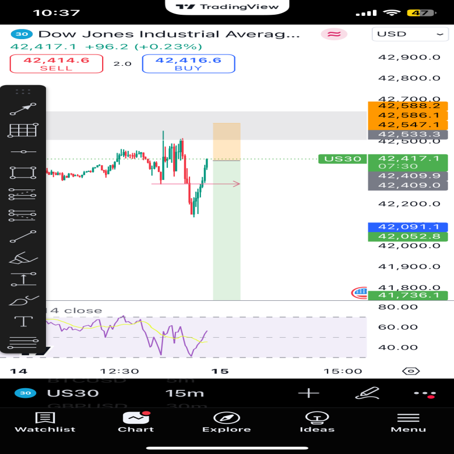Select the highlighter tool
The width and height of the screenshot is (454, 454).
click(23, 258)
